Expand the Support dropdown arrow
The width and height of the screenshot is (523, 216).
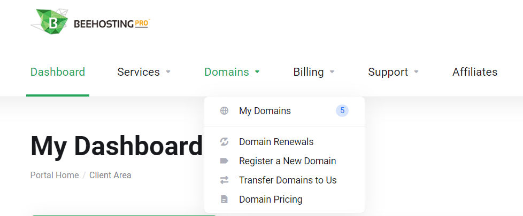coord(417,72)
